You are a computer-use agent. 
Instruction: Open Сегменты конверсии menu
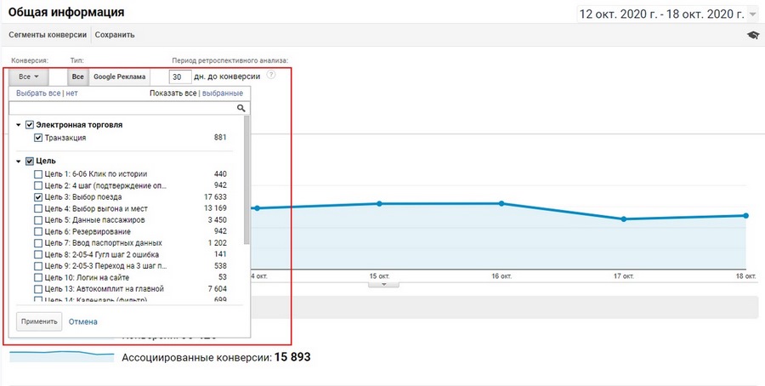(48, 35)
